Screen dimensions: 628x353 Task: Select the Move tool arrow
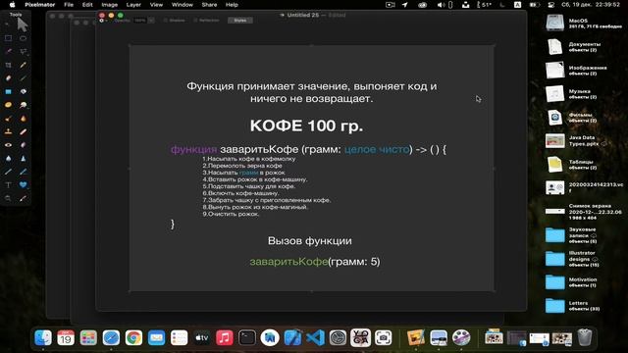point(23,25)
